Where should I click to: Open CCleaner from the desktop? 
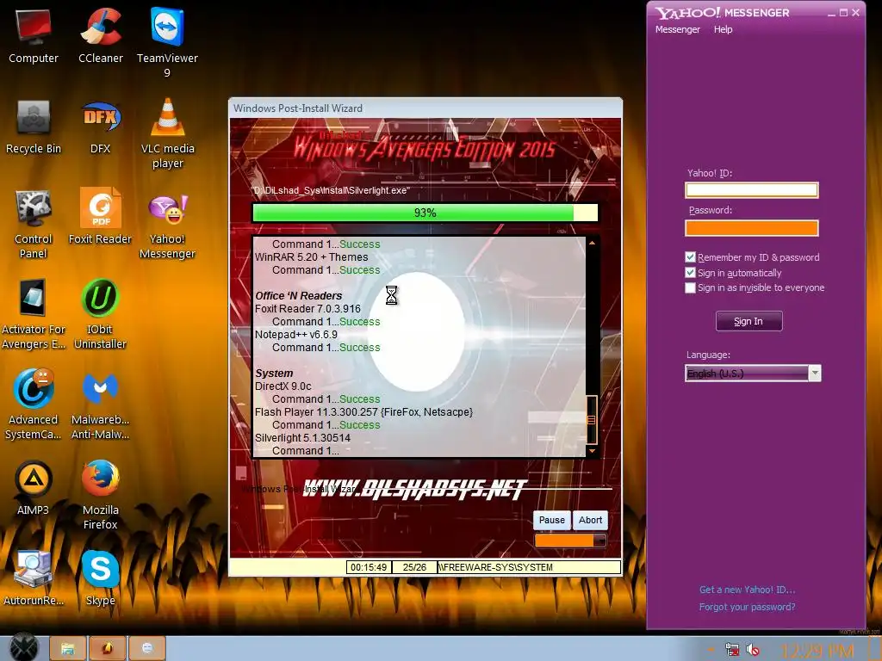click(101, 35)
